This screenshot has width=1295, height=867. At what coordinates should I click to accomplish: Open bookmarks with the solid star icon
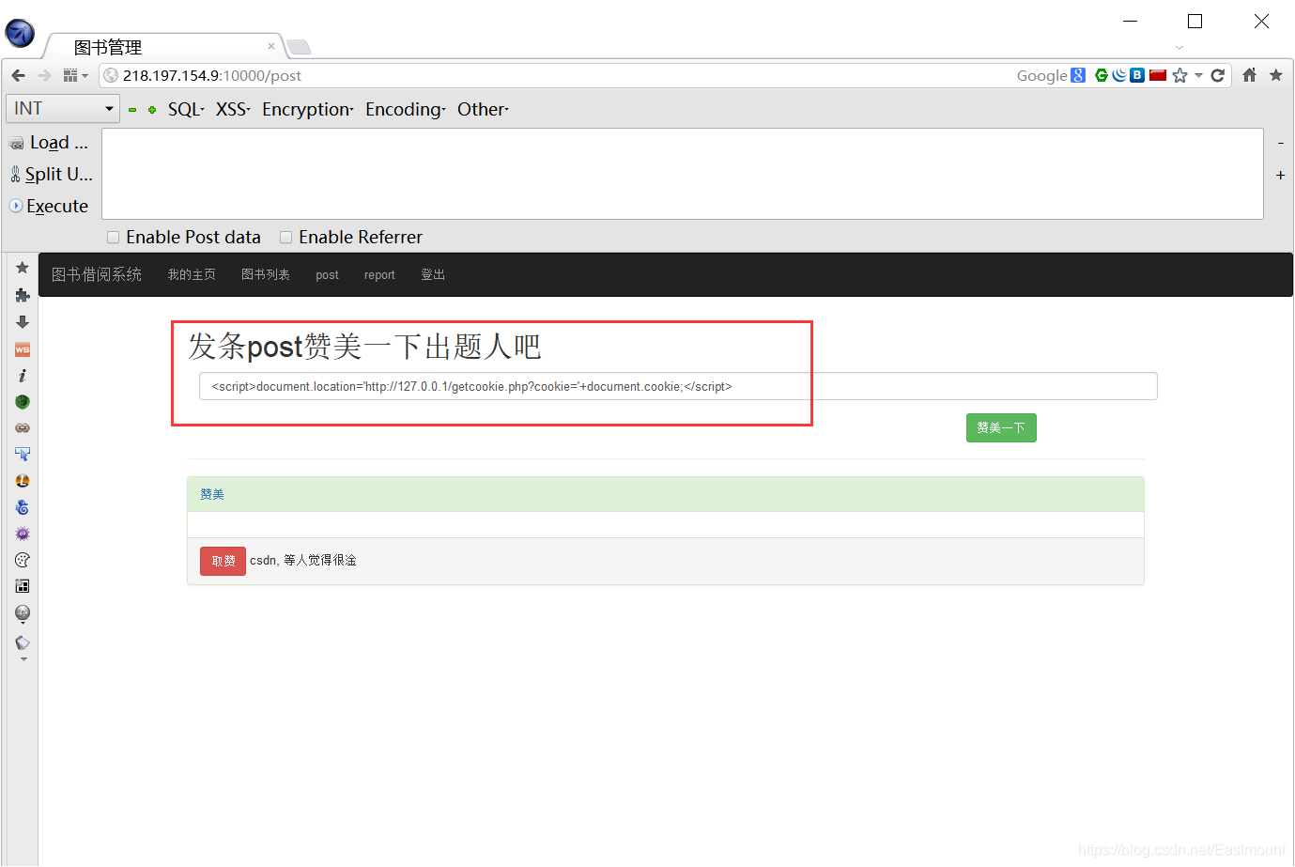click(x=1275, y=75)
